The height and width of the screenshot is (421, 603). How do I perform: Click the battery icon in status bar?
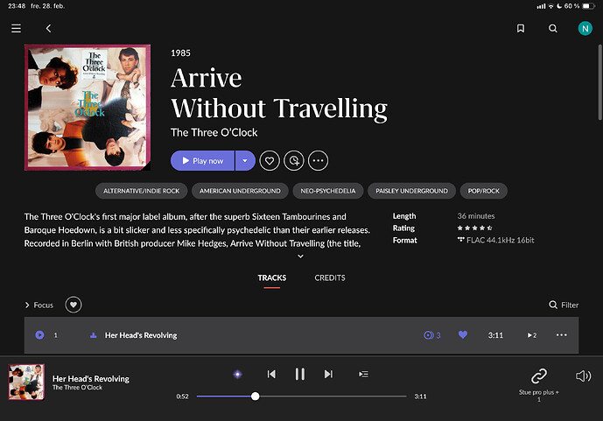pos(589,6)
